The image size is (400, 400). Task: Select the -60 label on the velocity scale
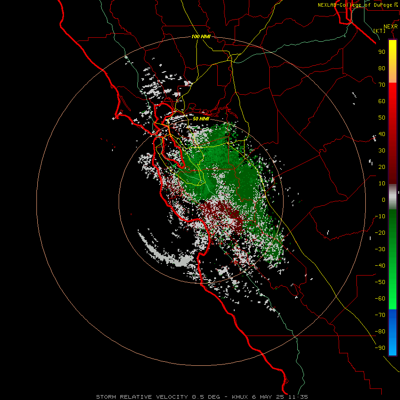tap(380, 299)
